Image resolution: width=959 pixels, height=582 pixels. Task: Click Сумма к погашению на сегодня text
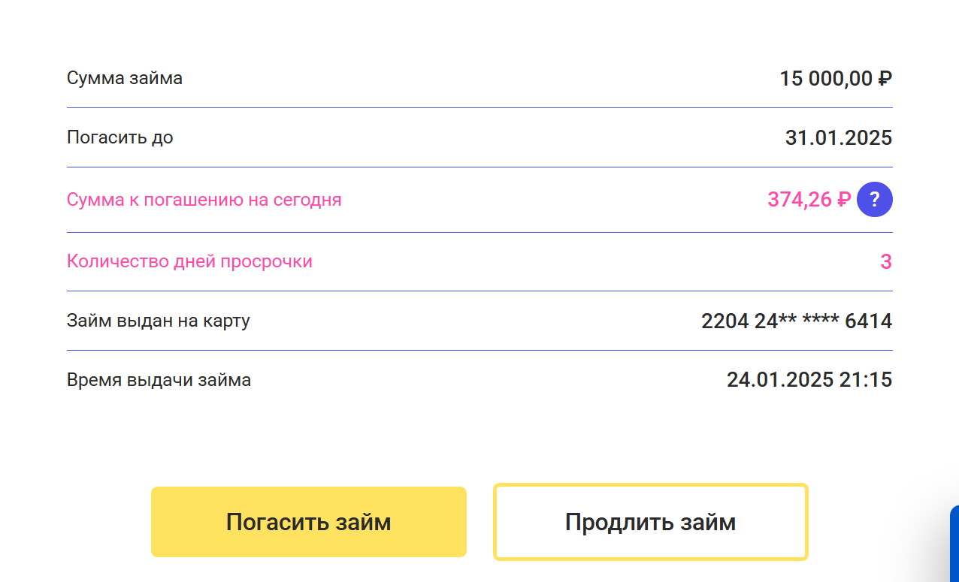(204, 200)
